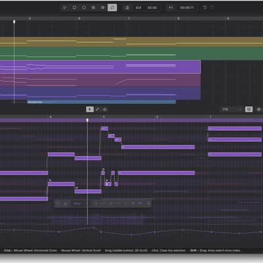This screenshot has height=263, width=263.
Task: Click the circular record button in transport
Action: click(84, 8)
